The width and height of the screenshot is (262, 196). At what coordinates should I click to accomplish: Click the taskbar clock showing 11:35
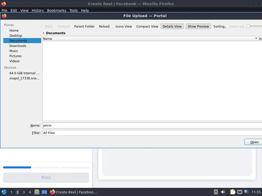[x=256, y=192]
